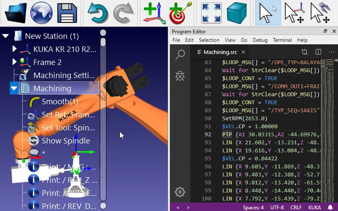Expand KUKA KR 210 robot node
338x211 pixels.
point(14,49)
